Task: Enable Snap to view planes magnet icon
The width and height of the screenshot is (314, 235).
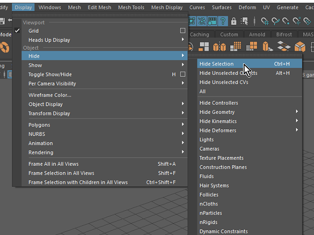Action: pyautogui.click(x=307, y=21)
